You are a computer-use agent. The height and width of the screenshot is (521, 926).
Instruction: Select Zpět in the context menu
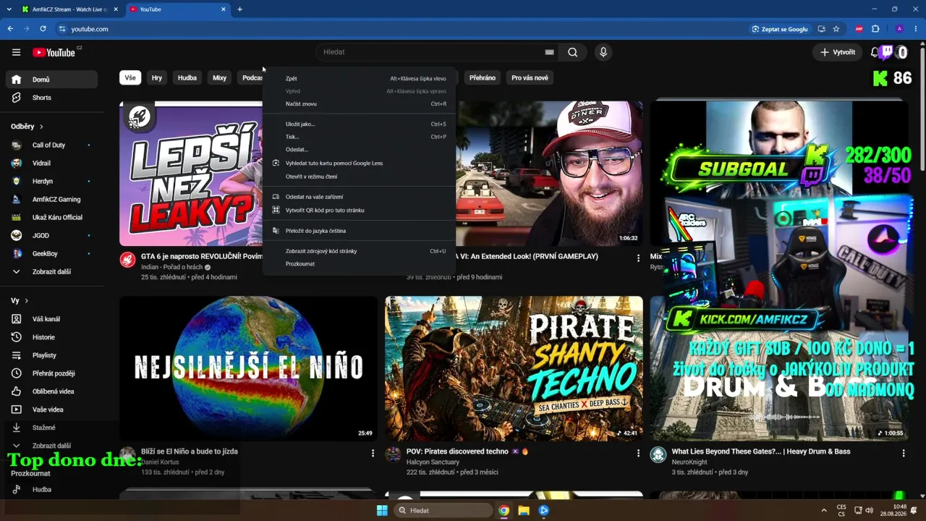pyautogui.click(x=360, y=78)
